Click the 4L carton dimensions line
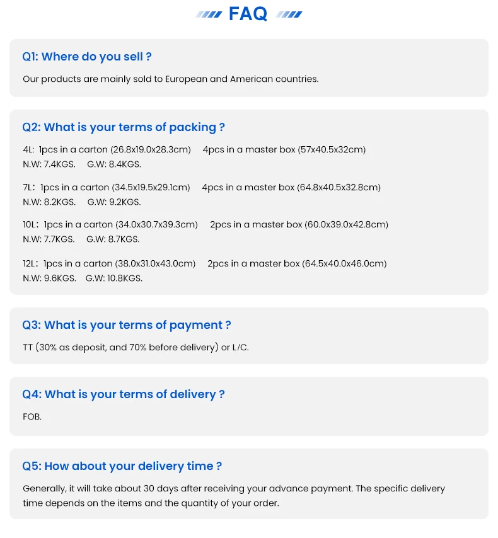The width and height of the screenshot is (498, 538). [194, 150]
